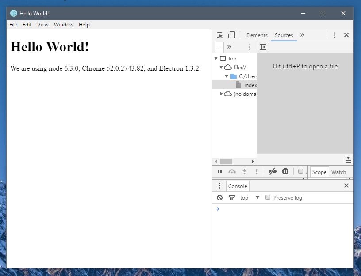Viewport: 361px width, 276px height.
Task: Click the C:/User folder icon
Action: (x=234, y=76)
